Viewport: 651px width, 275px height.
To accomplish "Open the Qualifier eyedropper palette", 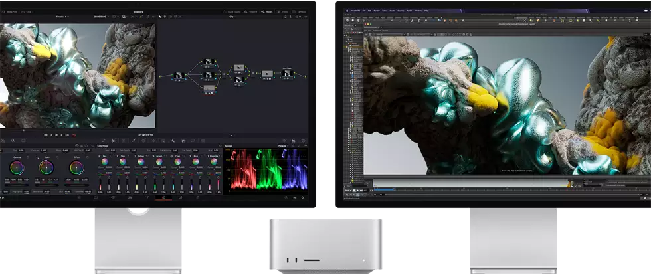I will (x=134, y=141).
